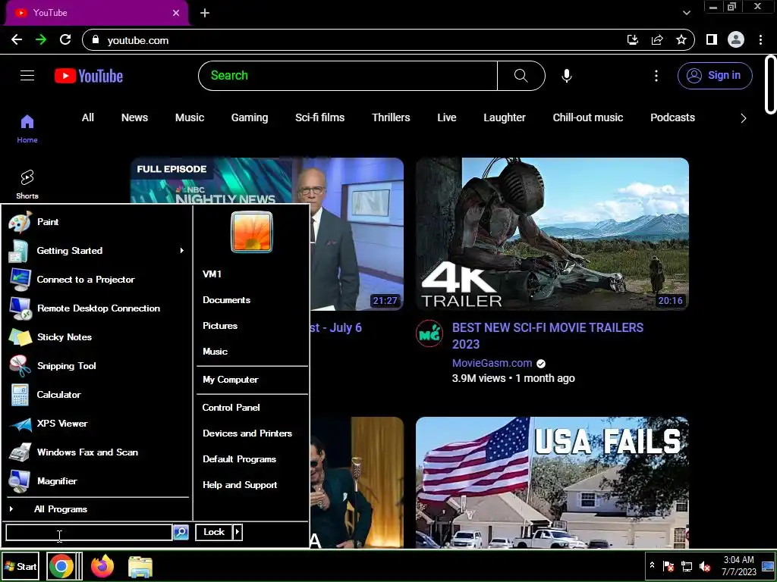Open Firefox from the taskbar
Viewport: 777px width, 582px height.
(x=102, y=567)
